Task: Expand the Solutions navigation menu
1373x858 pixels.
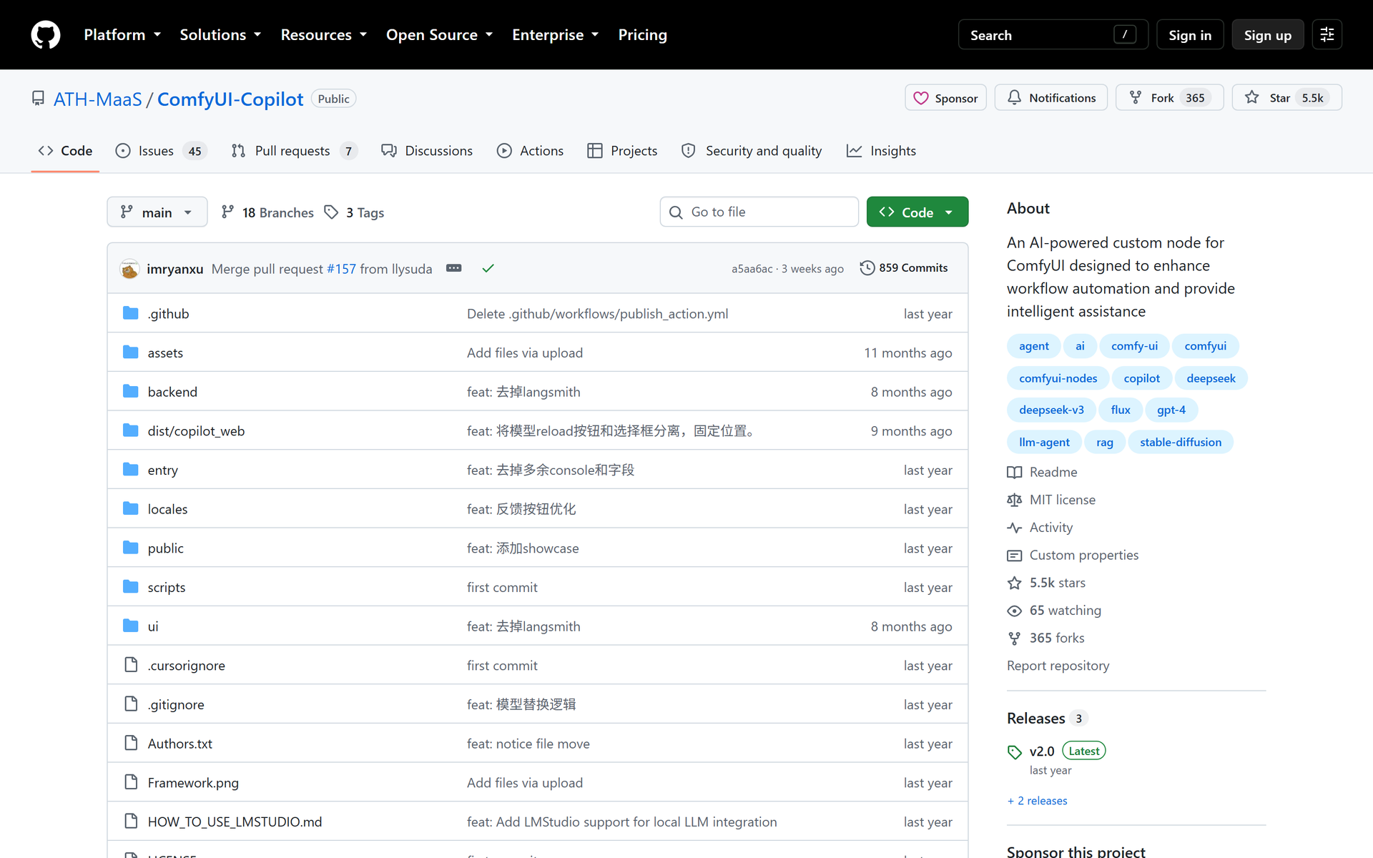Action: point(220,34)
